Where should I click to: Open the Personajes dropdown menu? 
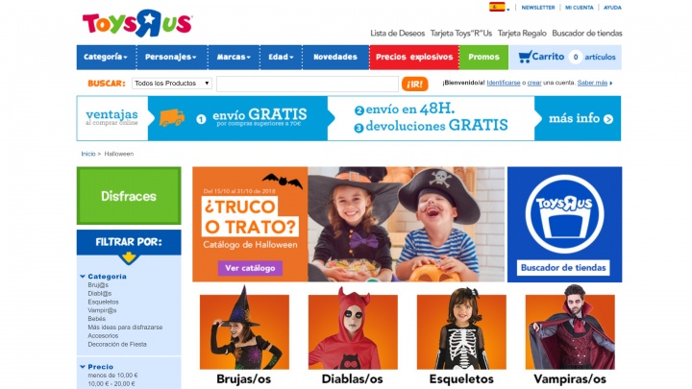[x=171, y=57]
